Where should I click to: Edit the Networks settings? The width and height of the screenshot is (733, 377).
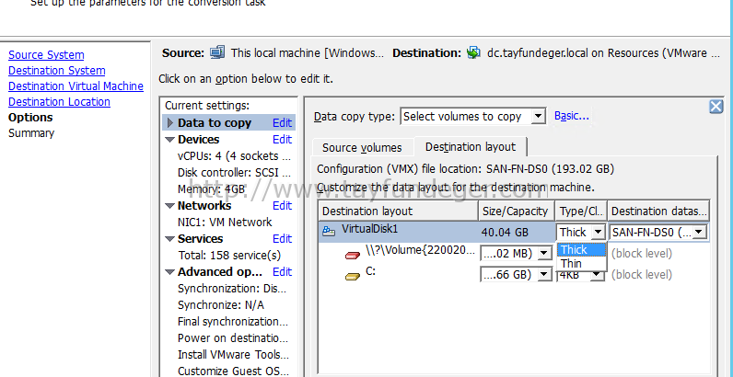(x=283, y=206)
